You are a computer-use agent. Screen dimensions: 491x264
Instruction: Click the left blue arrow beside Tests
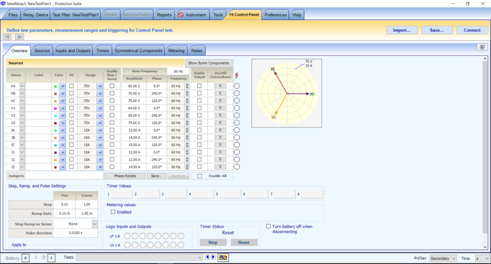(x=207, y=257)
